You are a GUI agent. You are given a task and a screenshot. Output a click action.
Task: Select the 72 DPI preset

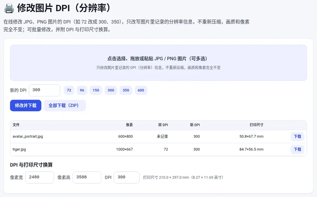69,90
